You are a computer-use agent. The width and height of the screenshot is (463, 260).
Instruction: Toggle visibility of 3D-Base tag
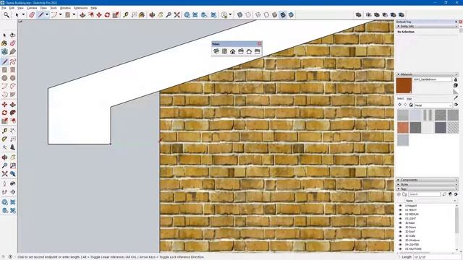(400, 223)
